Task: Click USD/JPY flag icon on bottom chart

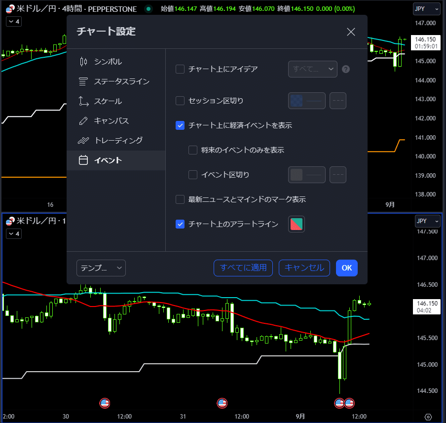Action: click(10, 221)
